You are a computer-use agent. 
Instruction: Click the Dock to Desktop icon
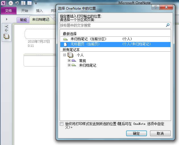[x=23, y=3]
